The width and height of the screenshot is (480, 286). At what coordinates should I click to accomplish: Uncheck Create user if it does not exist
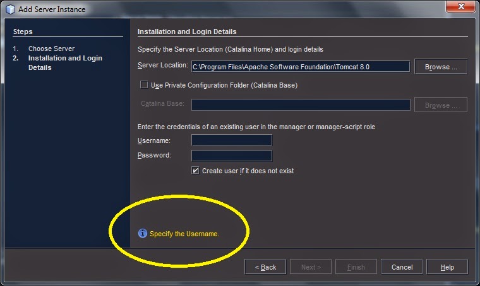pos(195,170)
